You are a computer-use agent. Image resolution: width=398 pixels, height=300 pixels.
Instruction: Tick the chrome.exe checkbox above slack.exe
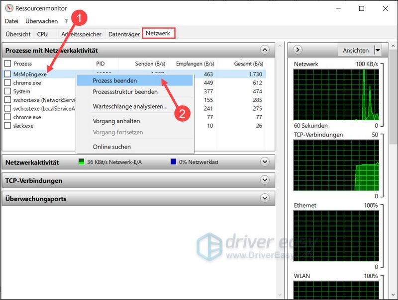click(7, 117)
